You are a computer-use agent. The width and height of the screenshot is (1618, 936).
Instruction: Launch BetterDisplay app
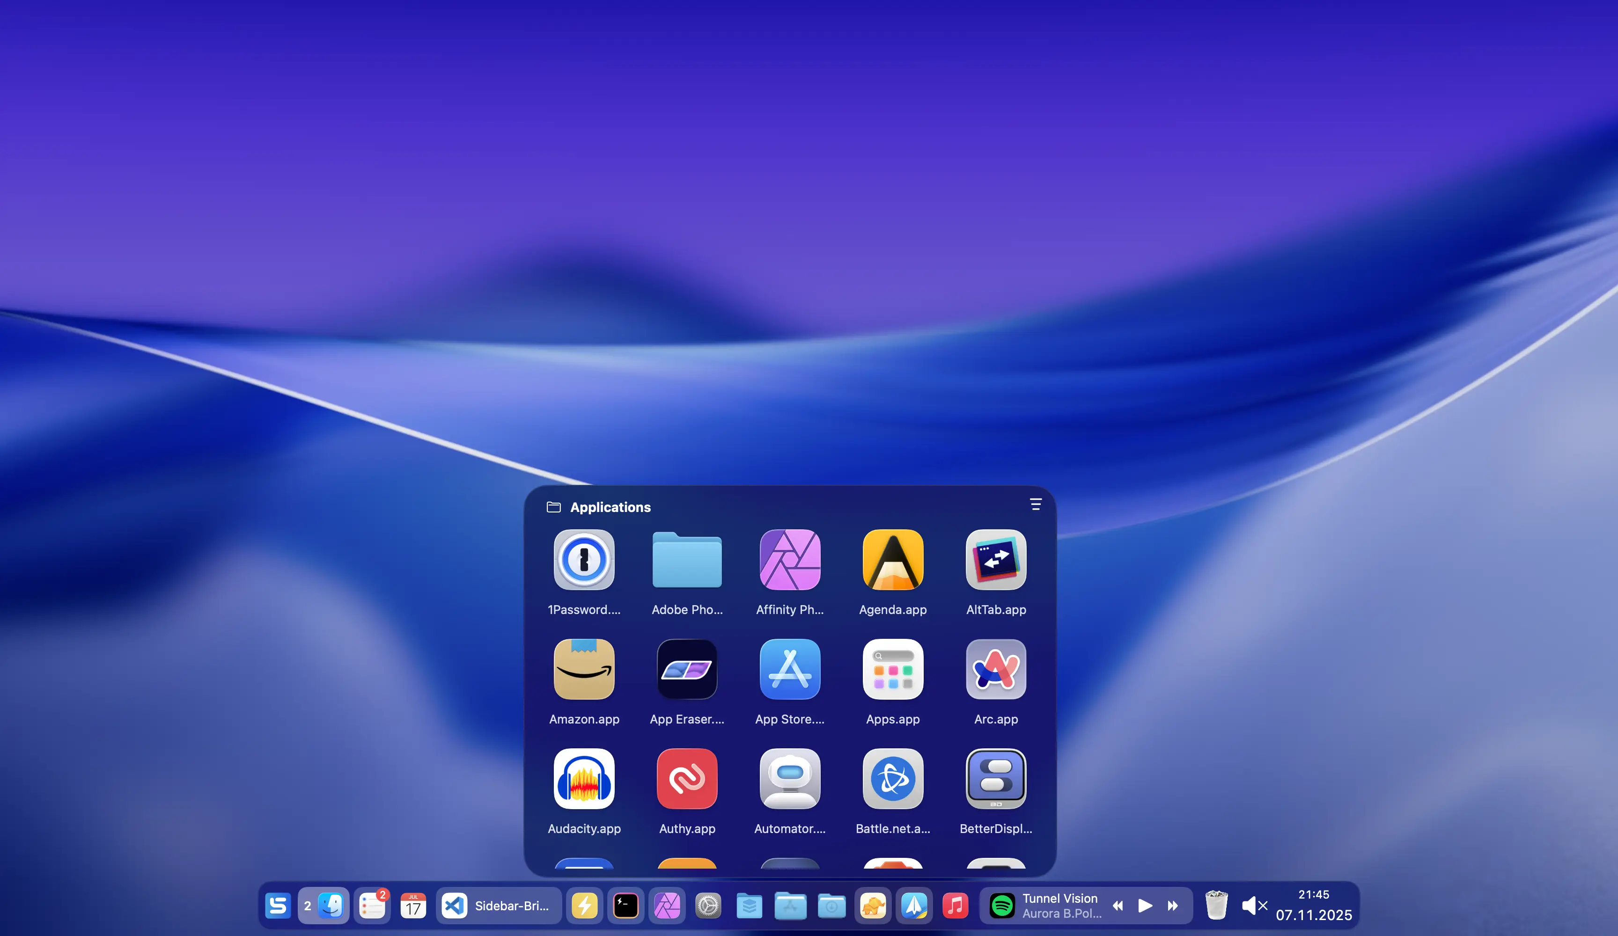point(995,779)
